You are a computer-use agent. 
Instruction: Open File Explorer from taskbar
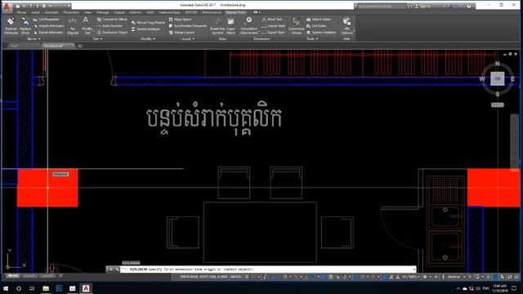pos(46,288)
